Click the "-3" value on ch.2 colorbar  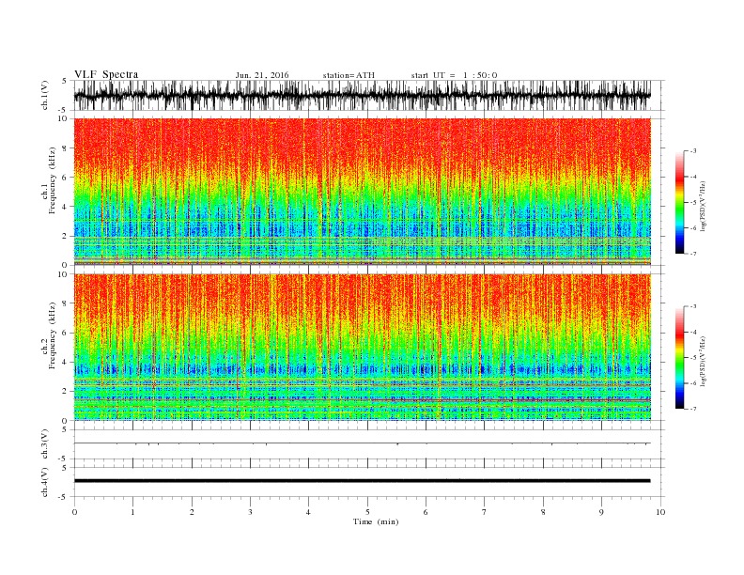(693, 306)
